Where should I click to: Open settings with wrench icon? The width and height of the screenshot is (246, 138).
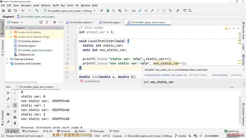[178, 11]
